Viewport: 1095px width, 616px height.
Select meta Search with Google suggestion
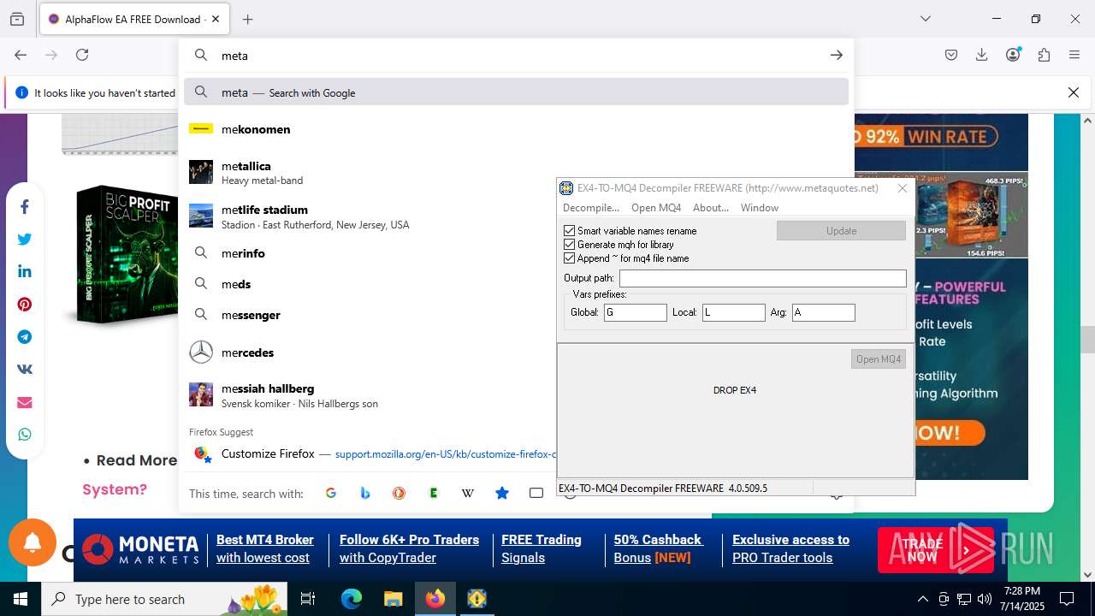pyautogui.click(x=516, y=92)
